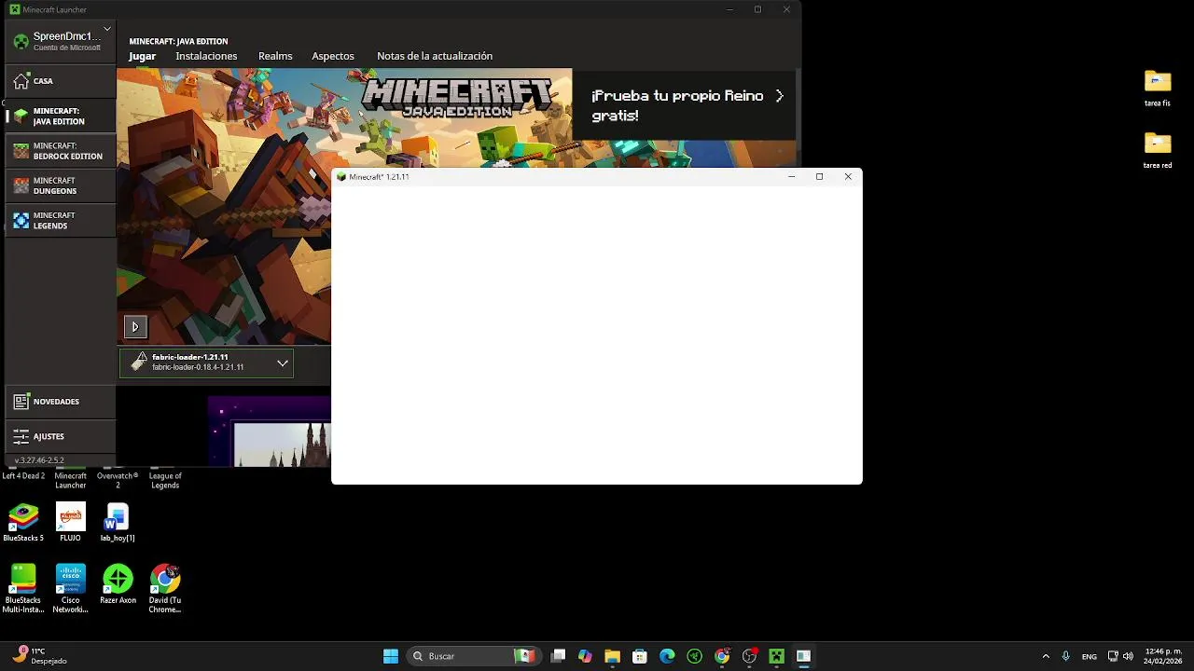Expand SpreenDmc1 account menu
1194x671 pixels.
pos(60,41)
